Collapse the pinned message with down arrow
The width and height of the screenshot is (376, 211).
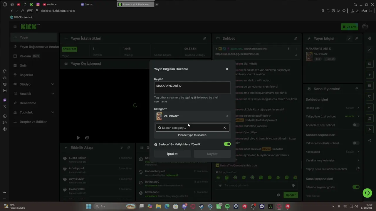296,55
